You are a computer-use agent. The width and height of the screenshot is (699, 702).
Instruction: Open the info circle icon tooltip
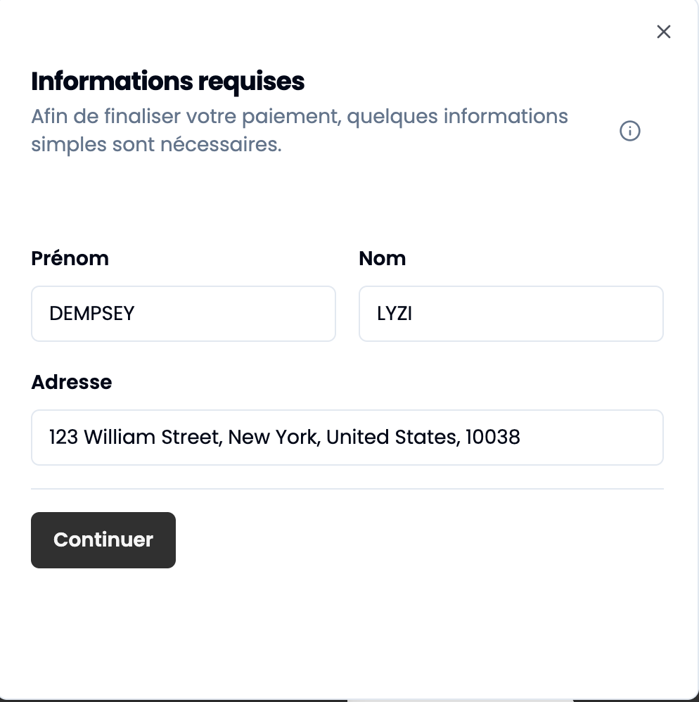(x=629, y=131)
